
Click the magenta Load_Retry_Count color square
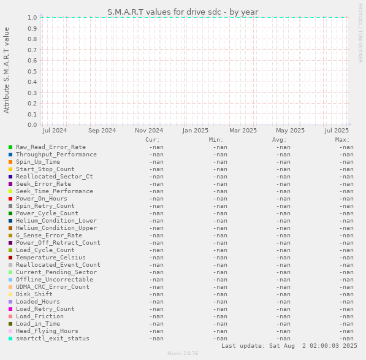[10, 309]
